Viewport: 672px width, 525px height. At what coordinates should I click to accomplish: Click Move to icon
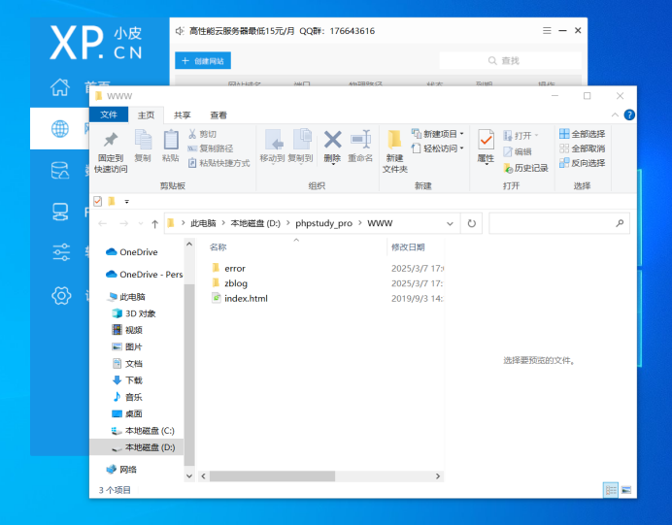273,140
